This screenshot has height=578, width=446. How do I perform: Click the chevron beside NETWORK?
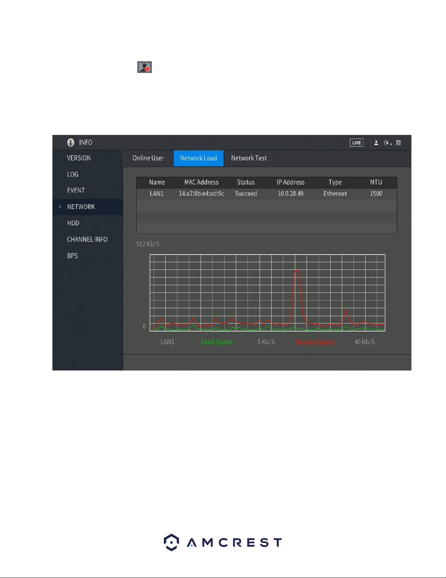click(x=60, y=207)
